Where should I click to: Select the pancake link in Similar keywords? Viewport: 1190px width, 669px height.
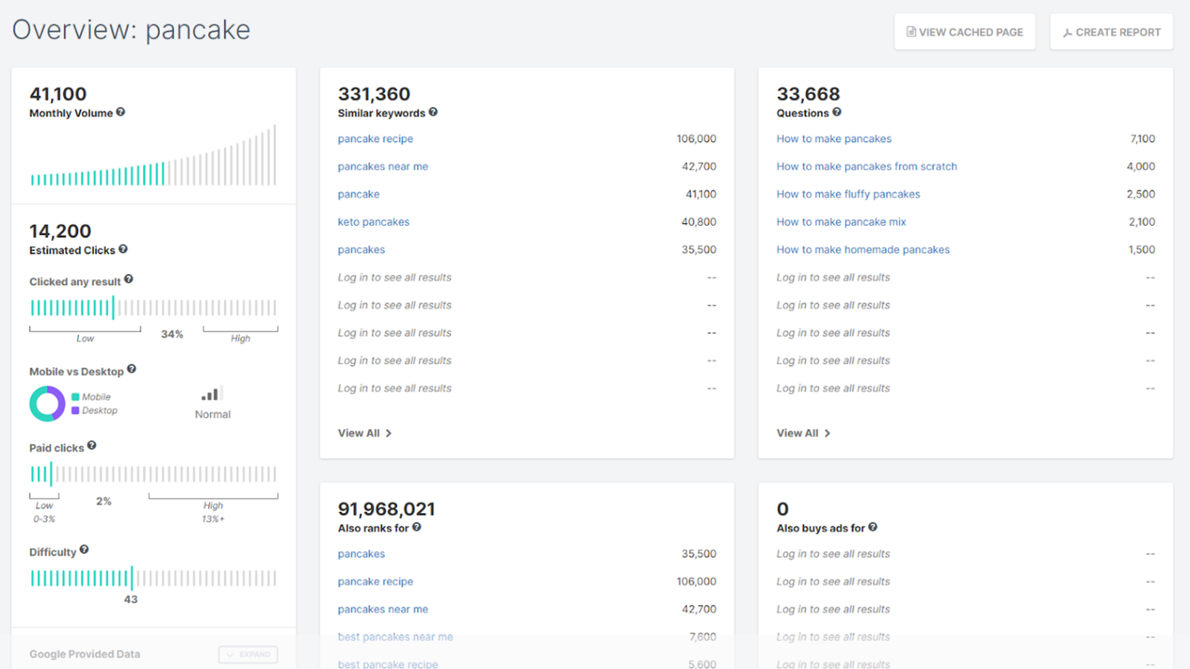(359, 194)
